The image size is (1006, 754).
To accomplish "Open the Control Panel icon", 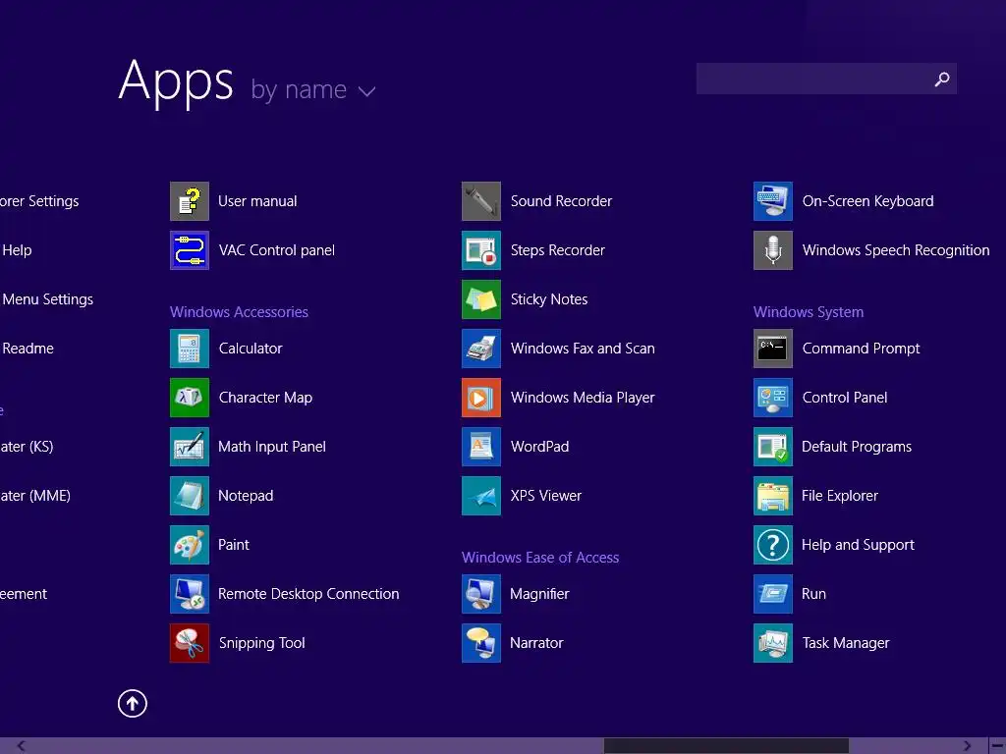I will click(773, 398).
